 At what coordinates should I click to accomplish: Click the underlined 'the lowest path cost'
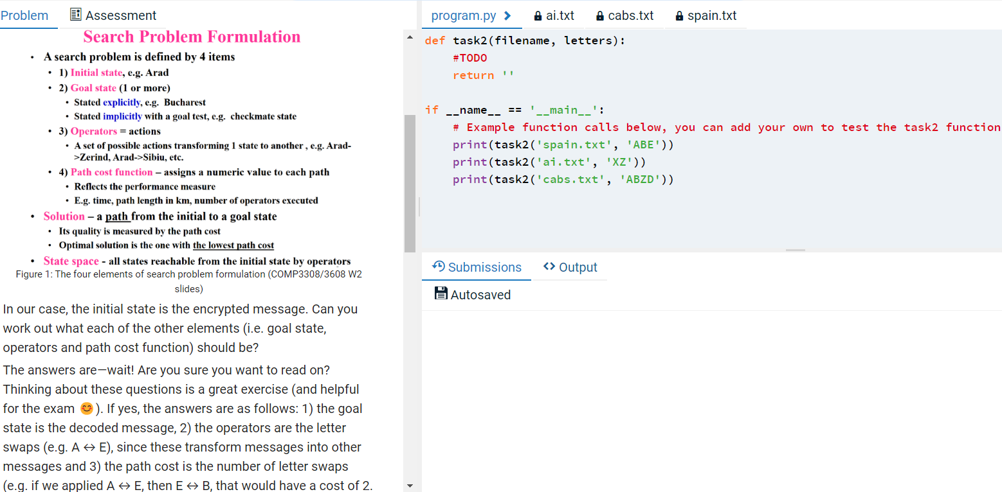click(233, 245)
